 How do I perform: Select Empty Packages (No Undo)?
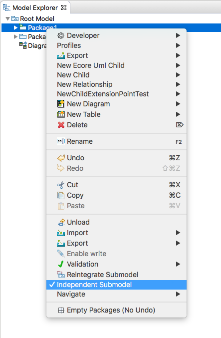117,310
